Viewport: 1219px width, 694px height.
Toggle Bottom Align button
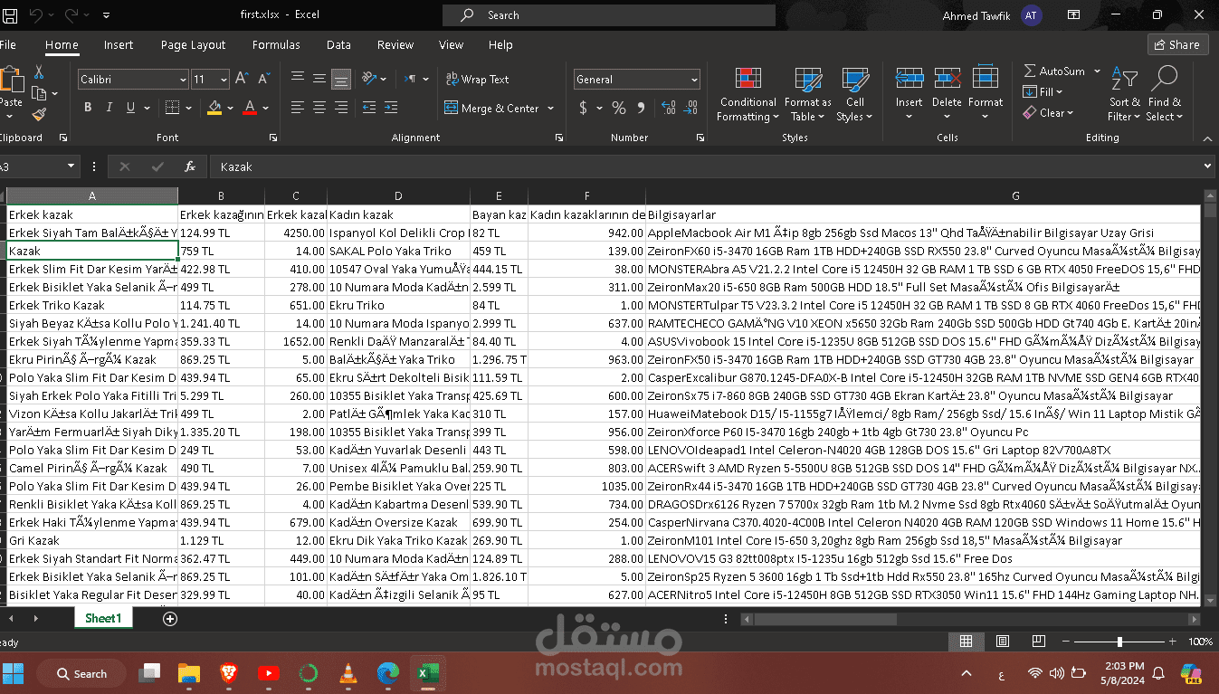[x=341, y=80]
